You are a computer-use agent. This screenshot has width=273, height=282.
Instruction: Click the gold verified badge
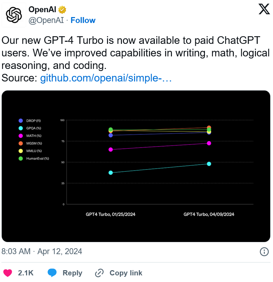[62, 10]
